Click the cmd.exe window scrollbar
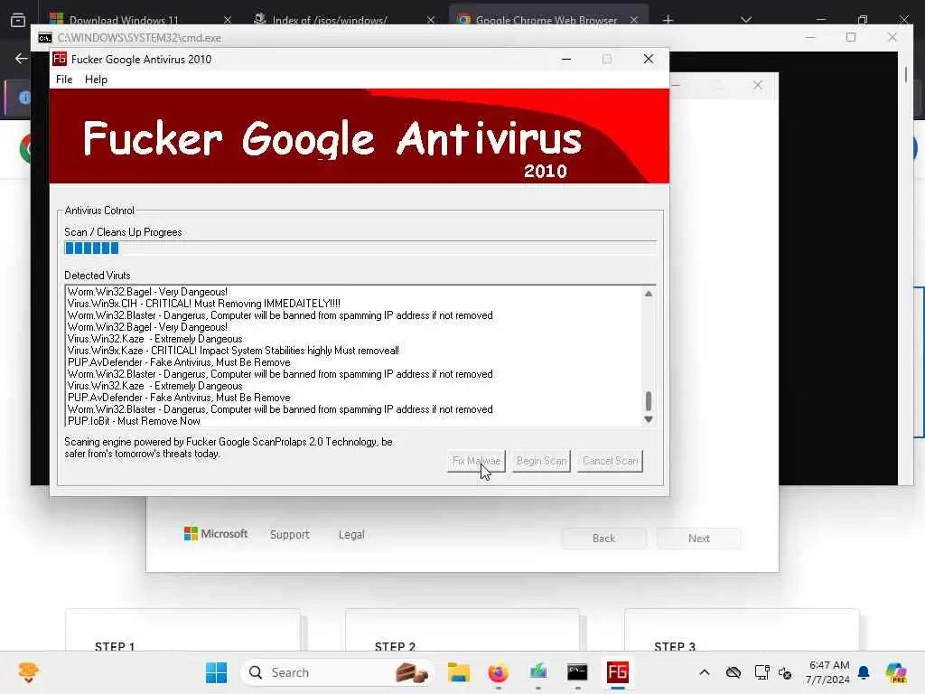The height and width of the screenshot is (694, 925). [x=905, y=75]
